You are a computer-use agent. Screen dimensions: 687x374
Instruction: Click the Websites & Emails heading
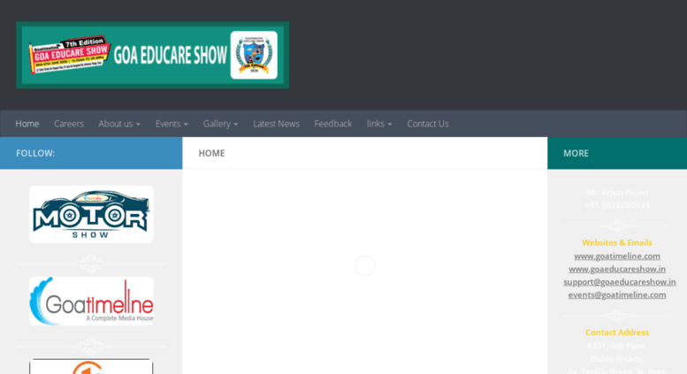pos(617,242)
